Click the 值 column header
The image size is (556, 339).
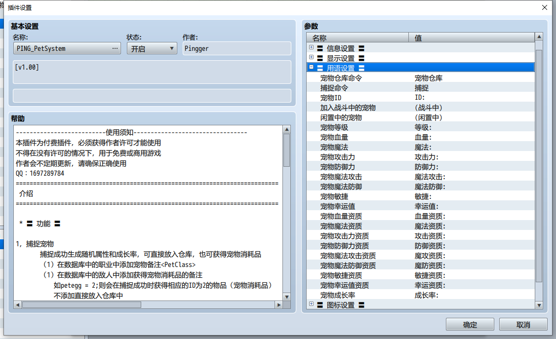pyautogui.click(x=472, y=38)
